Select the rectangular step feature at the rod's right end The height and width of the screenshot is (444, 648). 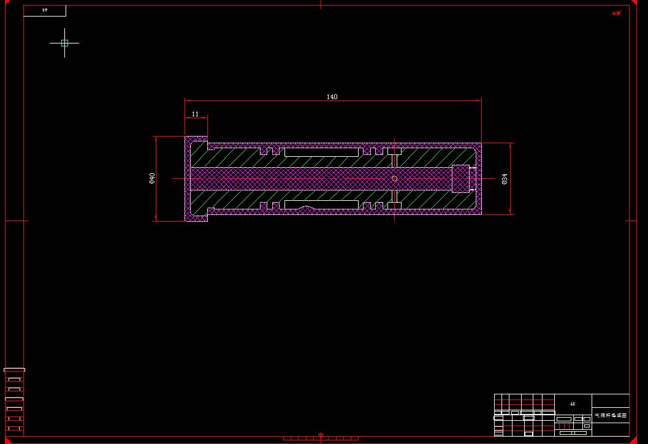[461, 178]
